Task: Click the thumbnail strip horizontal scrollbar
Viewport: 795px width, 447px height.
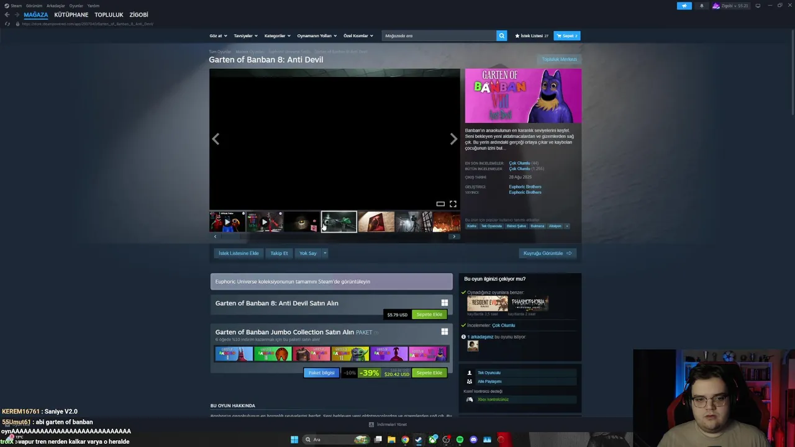Action: 334,237
